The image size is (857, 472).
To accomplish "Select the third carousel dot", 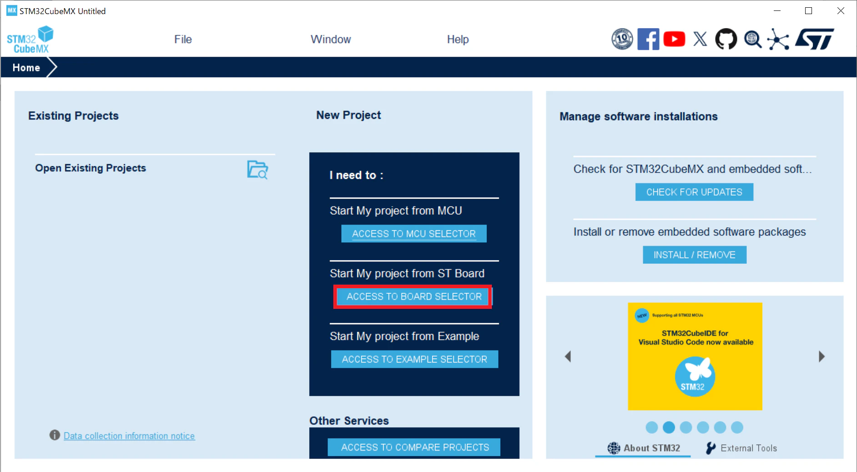I will (x=686, y=427).
